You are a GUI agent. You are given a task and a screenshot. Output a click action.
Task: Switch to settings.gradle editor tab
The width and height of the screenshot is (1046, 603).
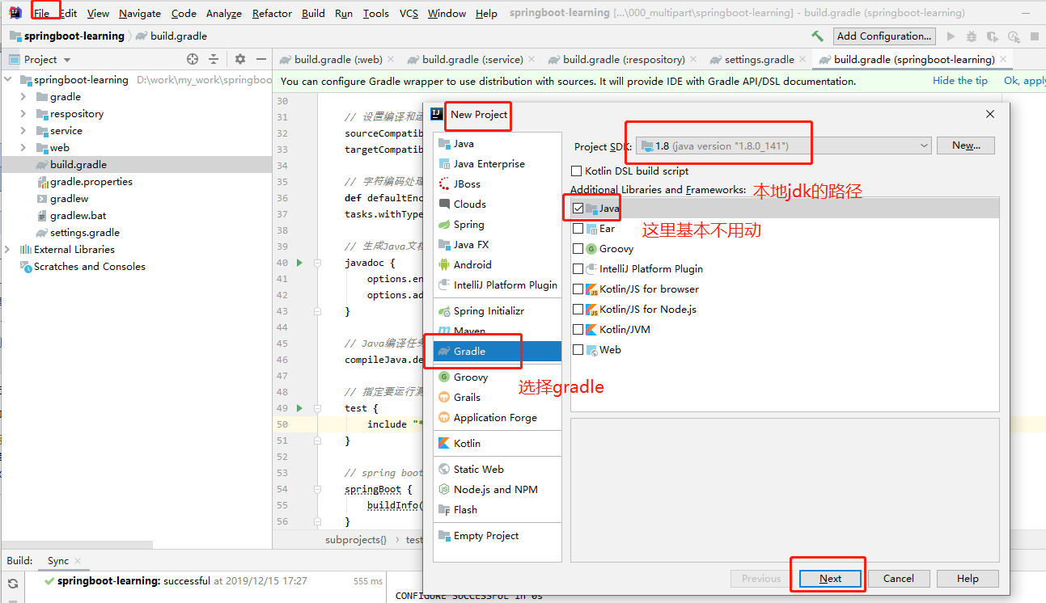759,59
